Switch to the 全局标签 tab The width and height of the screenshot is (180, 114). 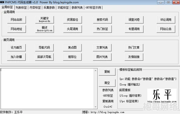(7, 7)
